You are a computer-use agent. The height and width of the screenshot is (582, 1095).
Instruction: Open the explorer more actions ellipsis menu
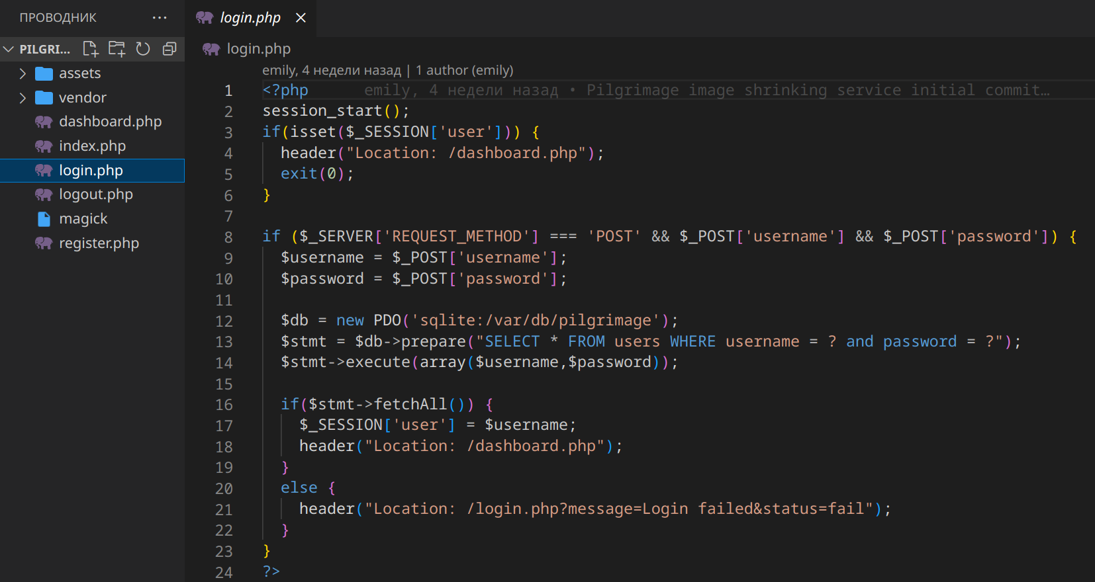point(160,18)
